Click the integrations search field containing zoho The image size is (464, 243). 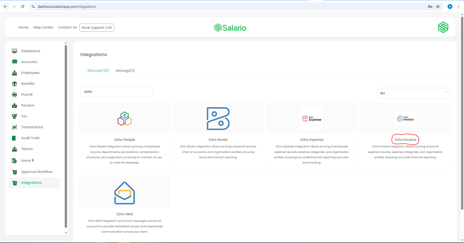point(116,92)
